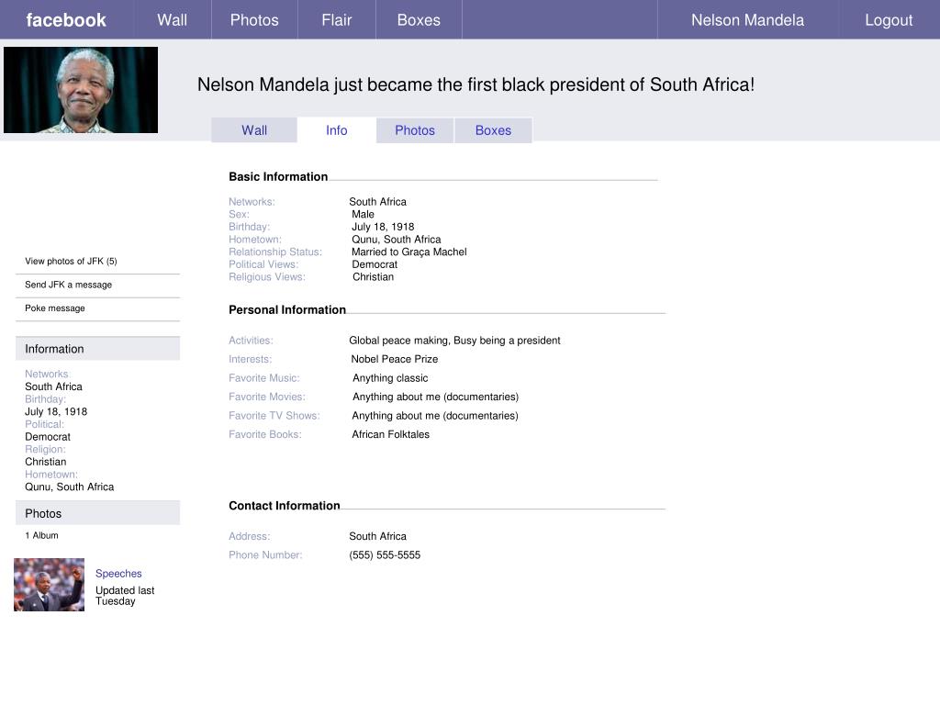Image resolution: width=940 pixels, height=705 pixels.
Task: Open Photos in the top navigation bar
Action: [x=254, y=20]
